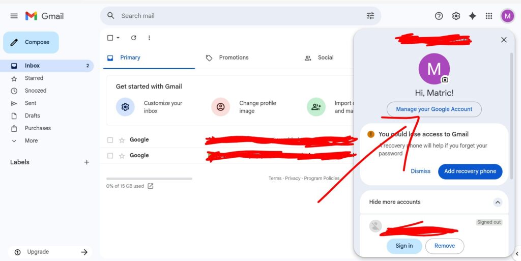Star the second Google email

point(122,156)
